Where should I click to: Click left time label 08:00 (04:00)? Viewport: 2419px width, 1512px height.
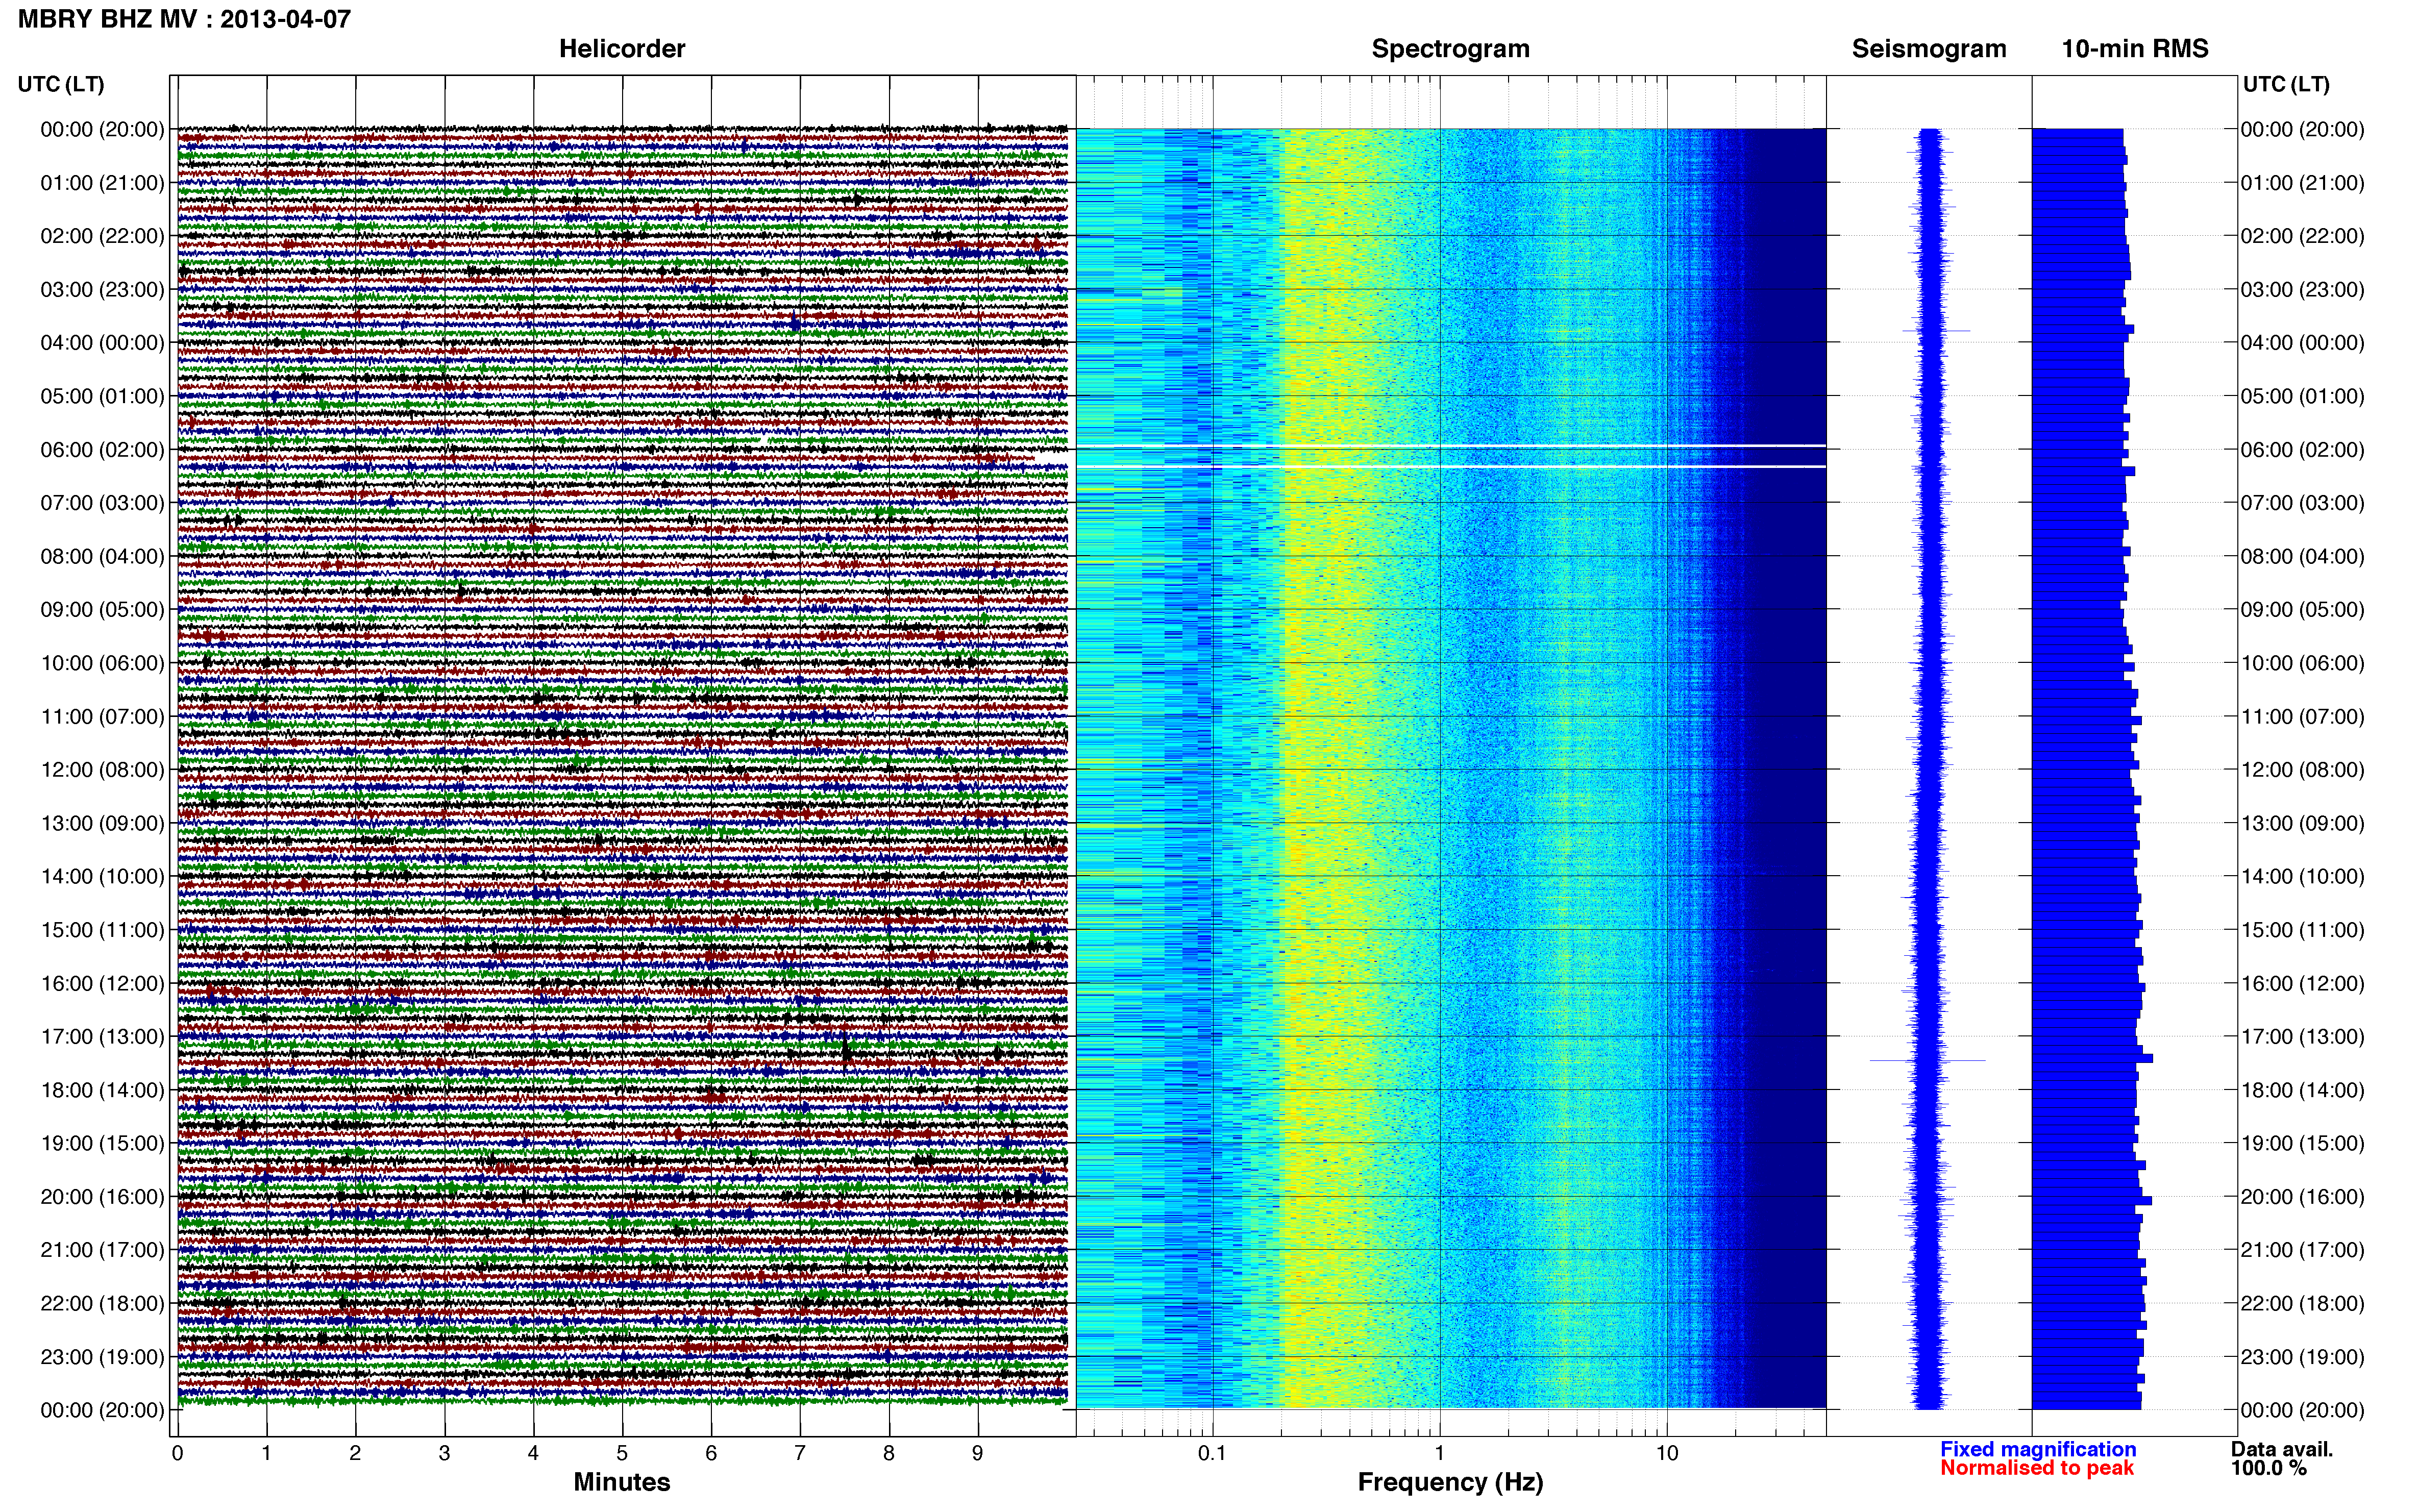click(102, 556)
